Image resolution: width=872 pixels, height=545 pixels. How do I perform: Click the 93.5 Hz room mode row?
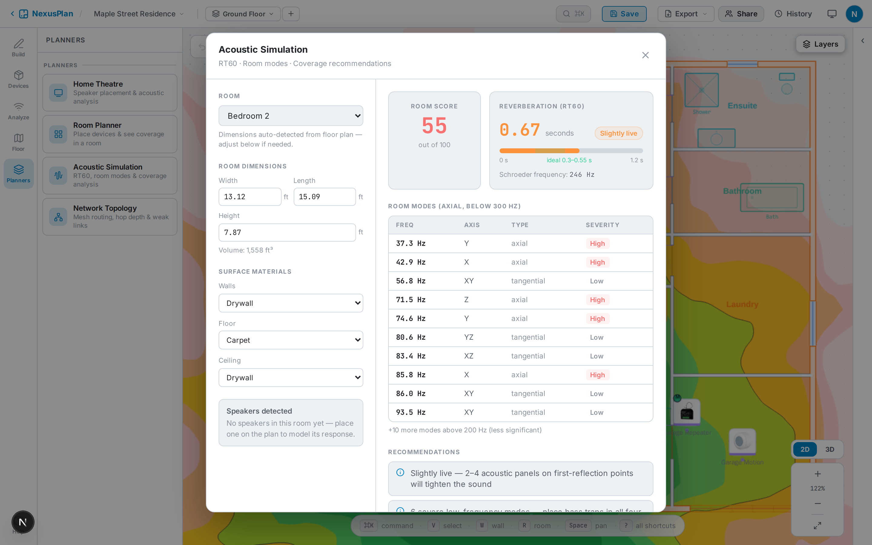pos(520,412)
